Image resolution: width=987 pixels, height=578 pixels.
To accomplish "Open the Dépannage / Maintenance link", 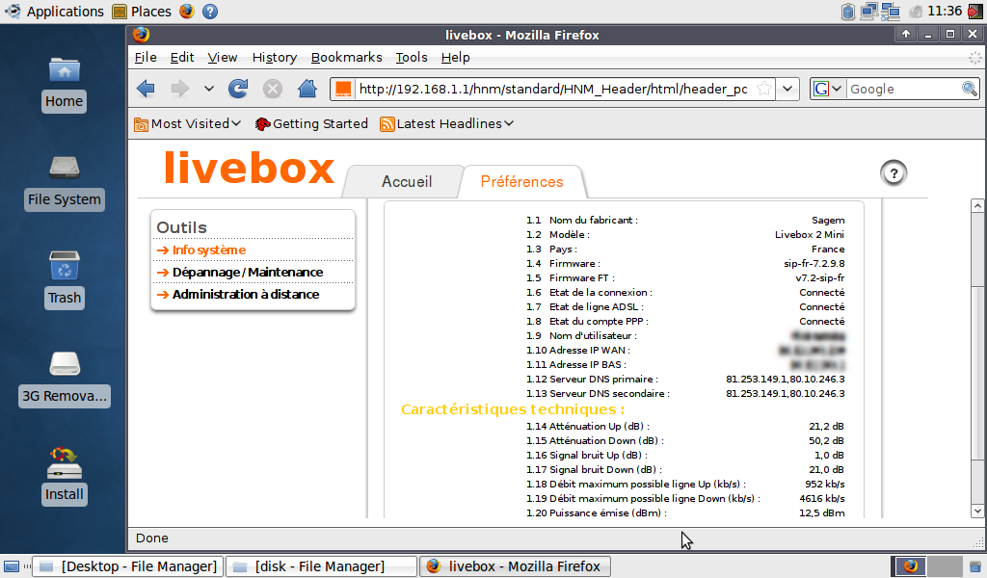I will 248,272.
